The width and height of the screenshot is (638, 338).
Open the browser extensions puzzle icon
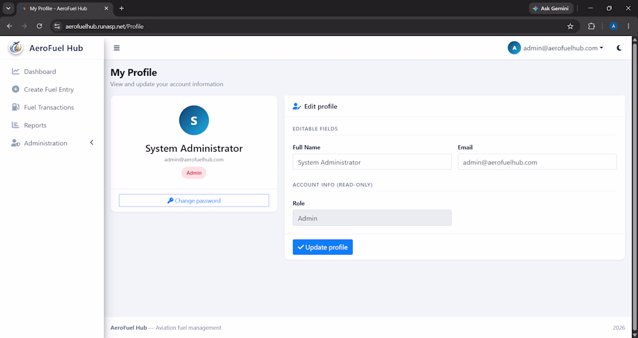click(x=592, y=27)
